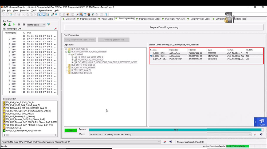This screenshot has height=149, width=267.
Task: Click the Flashkey column header
Action: (x=192, y=50)
